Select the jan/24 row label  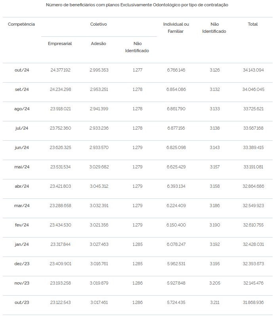pyautogui.click(x=22, y=244)
